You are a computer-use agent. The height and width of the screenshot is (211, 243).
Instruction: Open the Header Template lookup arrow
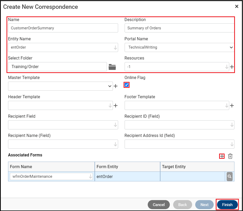[110, 106]
